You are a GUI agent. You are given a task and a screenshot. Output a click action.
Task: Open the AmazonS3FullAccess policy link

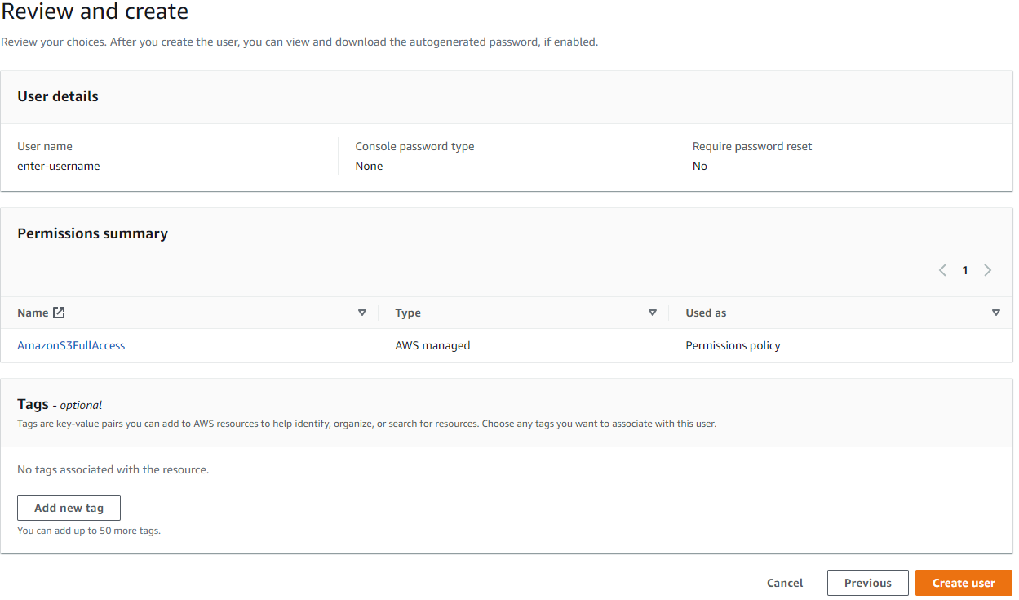click(71, 345)
